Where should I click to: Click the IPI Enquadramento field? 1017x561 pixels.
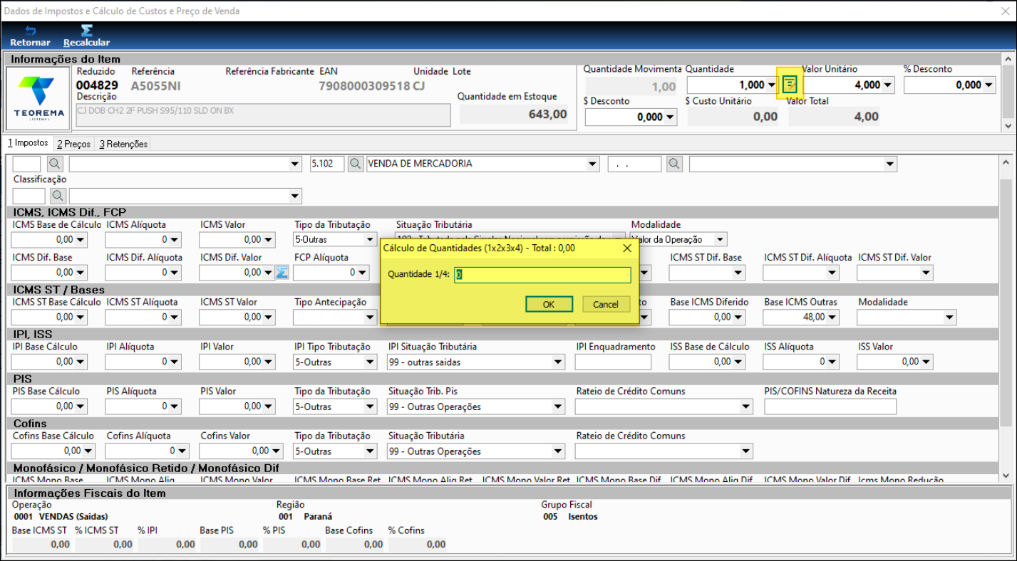[x=613, y=362]
